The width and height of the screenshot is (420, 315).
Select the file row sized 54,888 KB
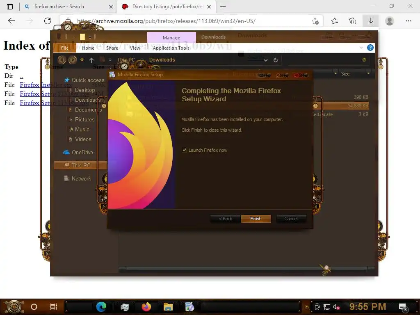click(342, 105)
